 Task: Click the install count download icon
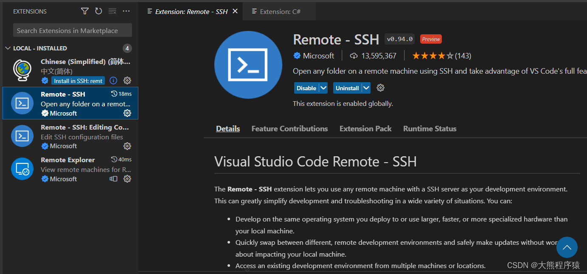click(354, 56)
